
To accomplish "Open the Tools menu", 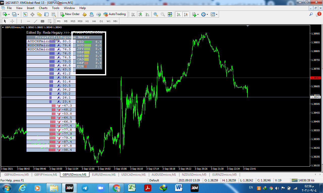I will click(x=56, y=8).
